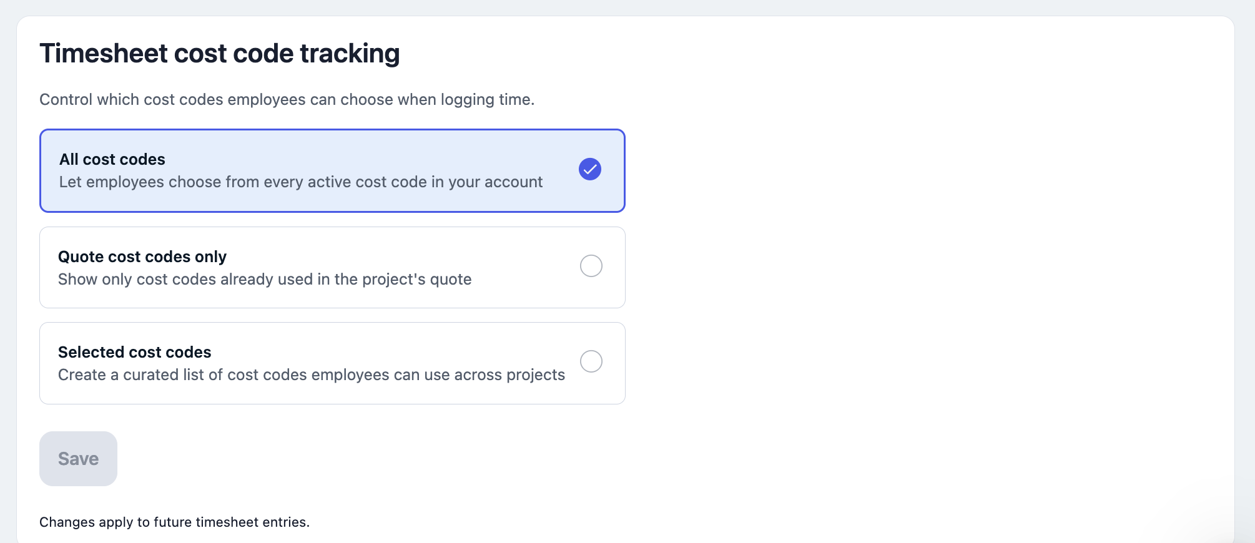
Task: Click the 'Quote cost codes only' title text
Action: tap(142, 257)
